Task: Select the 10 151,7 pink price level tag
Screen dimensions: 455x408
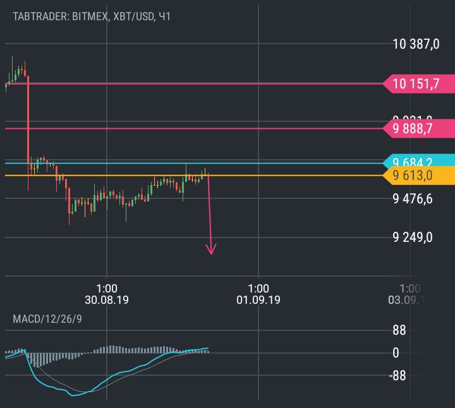Action: coord(419,84)
